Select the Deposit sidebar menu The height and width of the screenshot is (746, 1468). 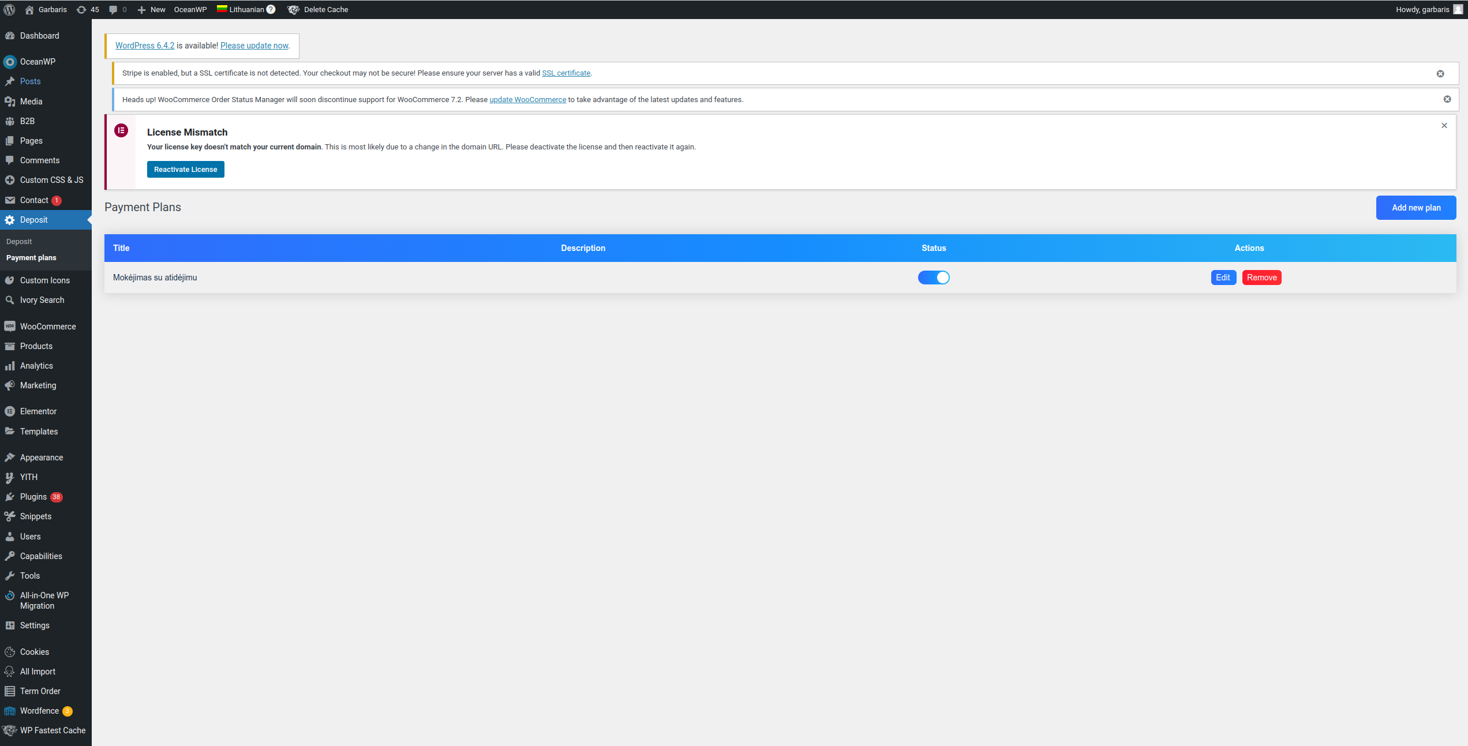pyautogui.click(x=46, y=220)
